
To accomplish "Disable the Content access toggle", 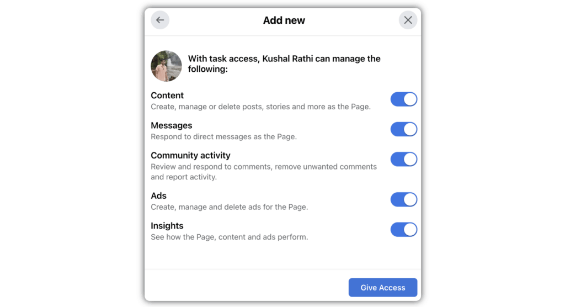I will pos(404,99).
